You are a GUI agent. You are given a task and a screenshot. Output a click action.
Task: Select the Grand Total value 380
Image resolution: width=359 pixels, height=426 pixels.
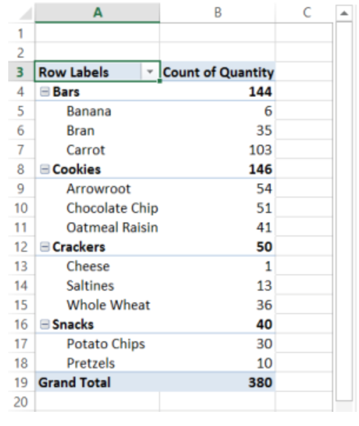(260, 382)
